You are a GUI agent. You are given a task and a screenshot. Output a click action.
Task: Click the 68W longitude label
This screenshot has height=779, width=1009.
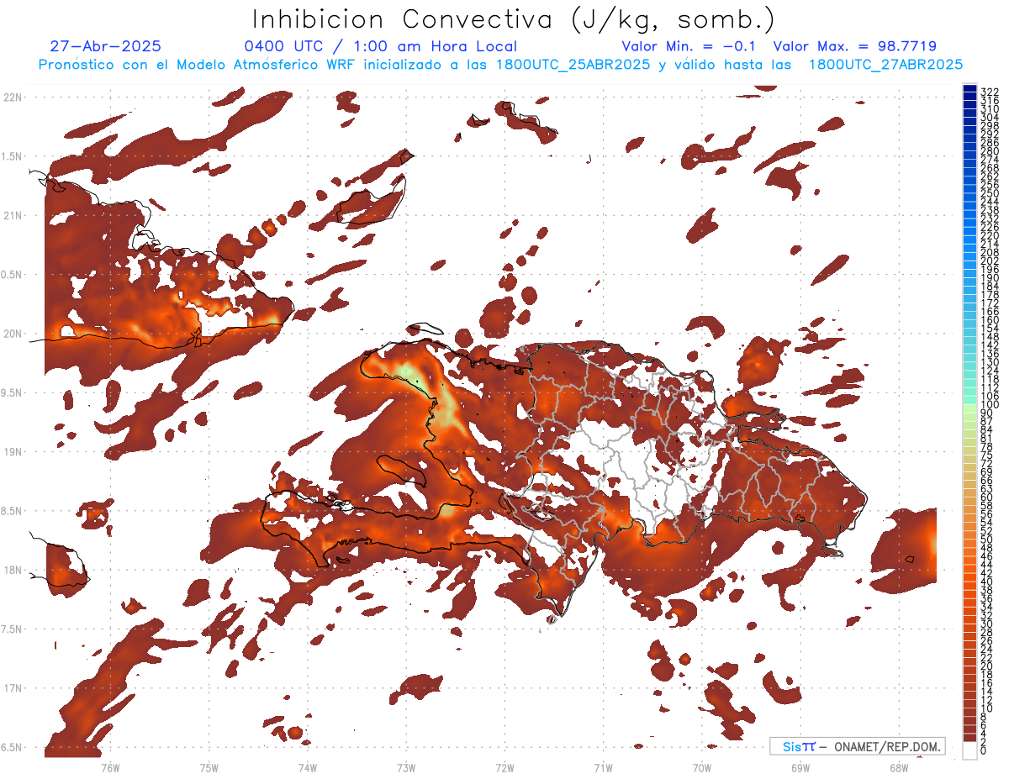coord(899,768)
